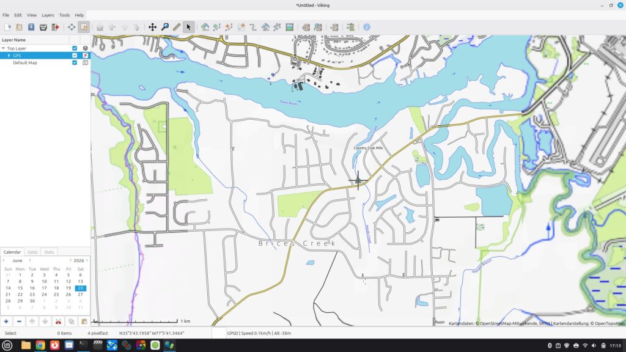Select the Zoom magnifier tool
The height and width of the screenshot is (352, 626).
coord(165,27)
